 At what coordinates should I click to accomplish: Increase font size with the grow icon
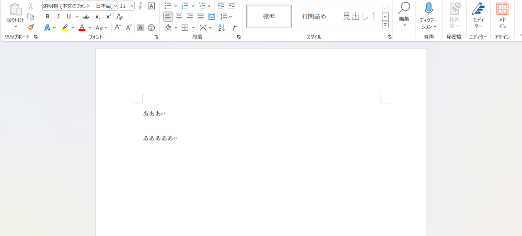pos(118,27)
